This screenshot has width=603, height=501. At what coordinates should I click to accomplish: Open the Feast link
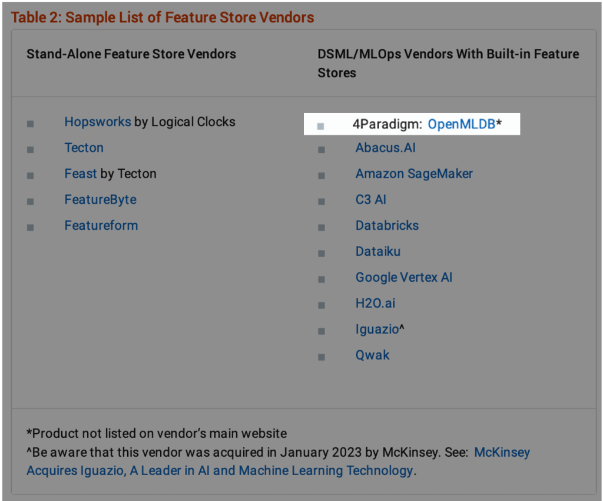[81, 174]
